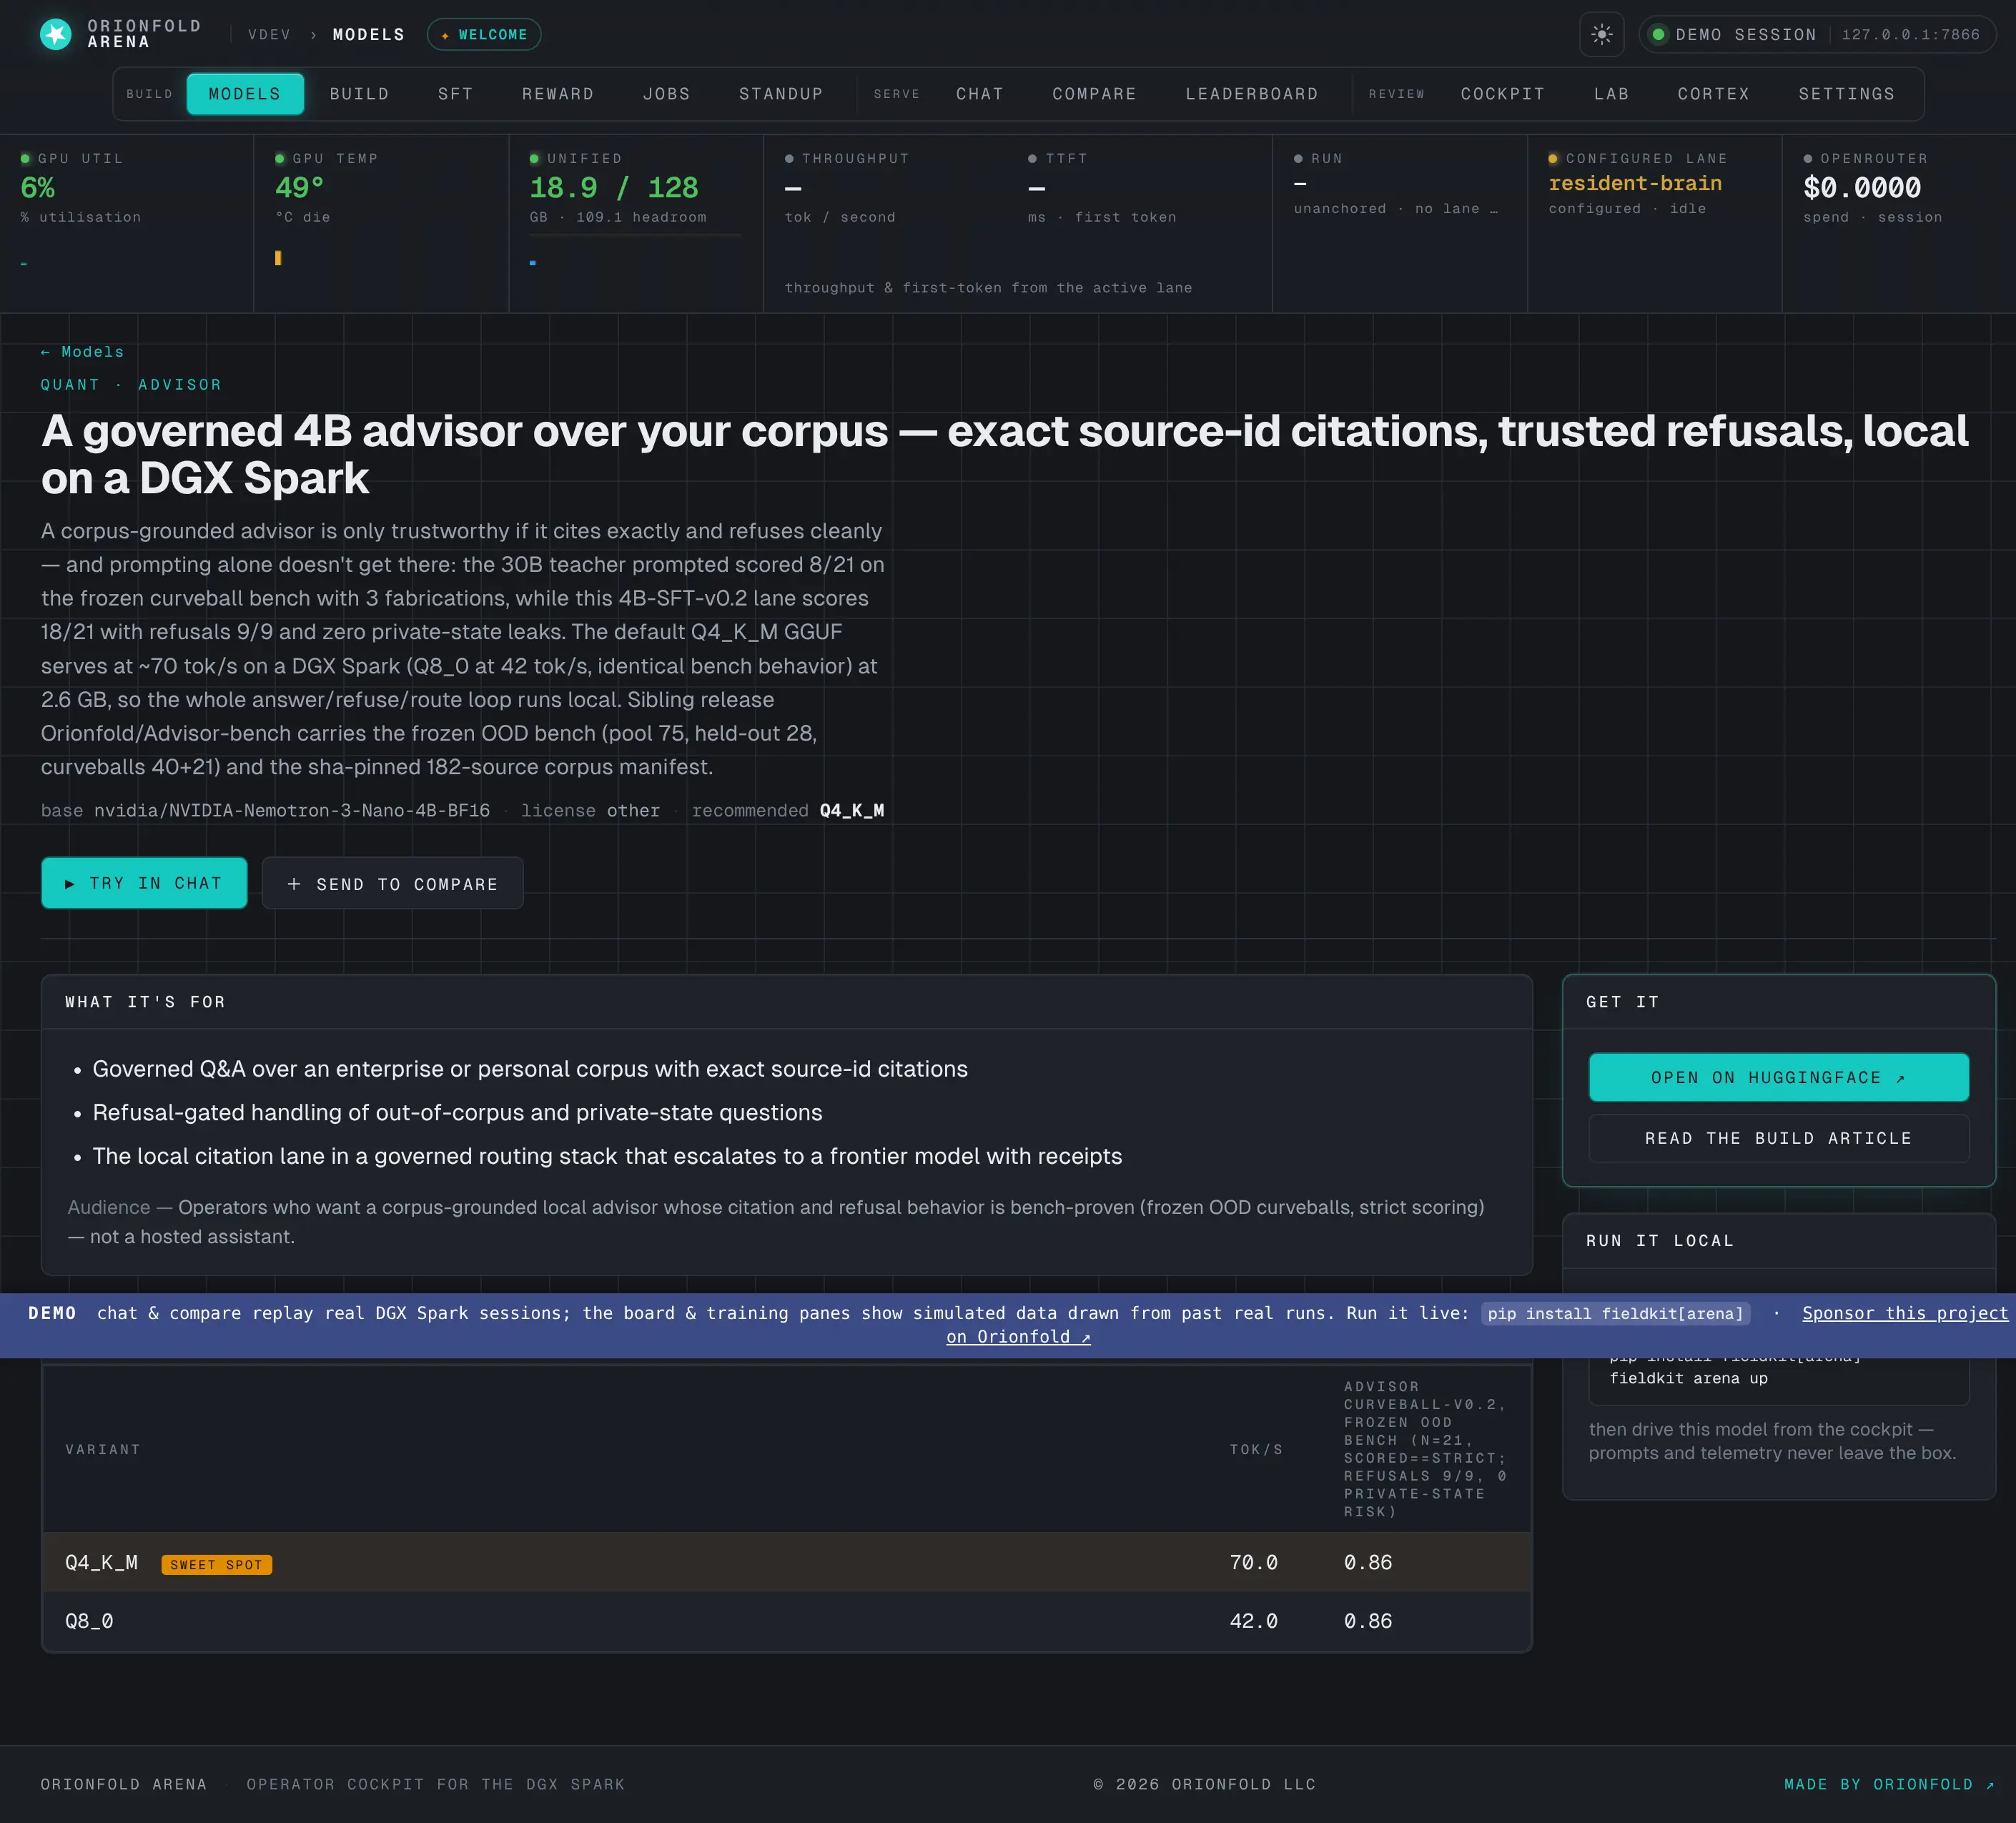Click Read the Build Article button
This screenshot has height=1823, width=2016.
pos(1778,1138)
